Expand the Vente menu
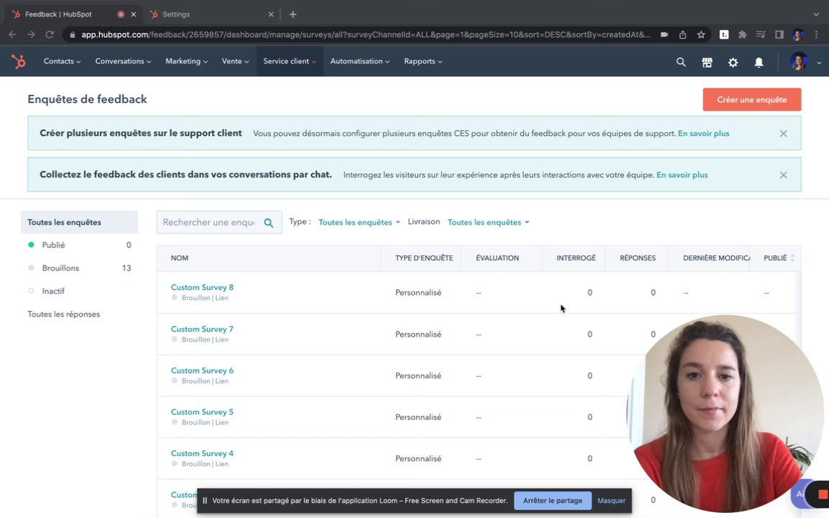Screen dimensions: 829x518 coord(235,61)
